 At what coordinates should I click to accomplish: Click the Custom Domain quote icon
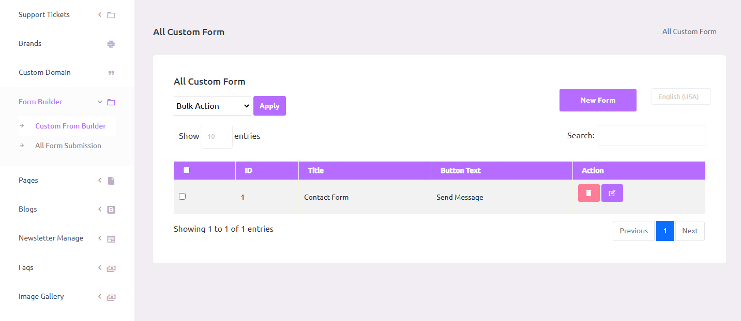111,73
